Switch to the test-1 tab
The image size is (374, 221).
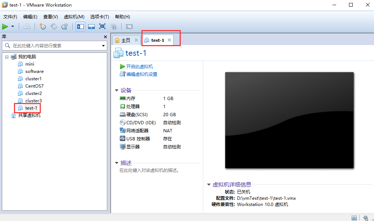(x=157, y=40)
